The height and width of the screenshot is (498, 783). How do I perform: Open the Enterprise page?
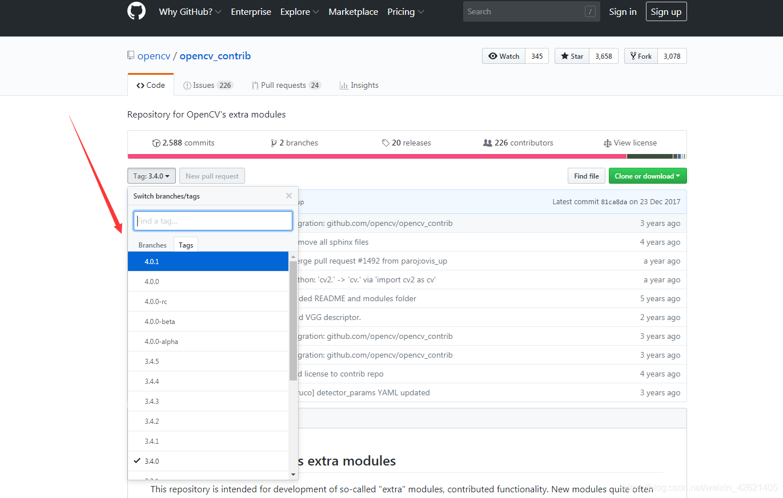pos(251,11)
